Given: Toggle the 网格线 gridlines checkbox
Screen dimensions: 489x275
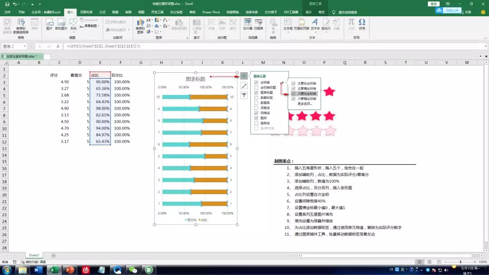Looking at the screenshot, I should (x=257, y=113).
